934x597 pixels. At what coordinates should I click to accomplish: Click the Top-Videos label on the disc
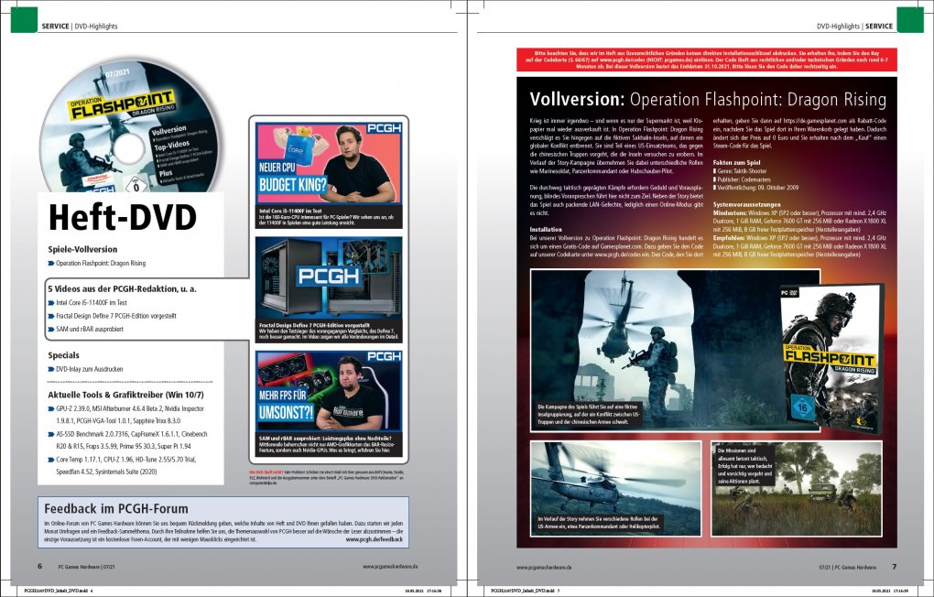click(x=171, y=146)
